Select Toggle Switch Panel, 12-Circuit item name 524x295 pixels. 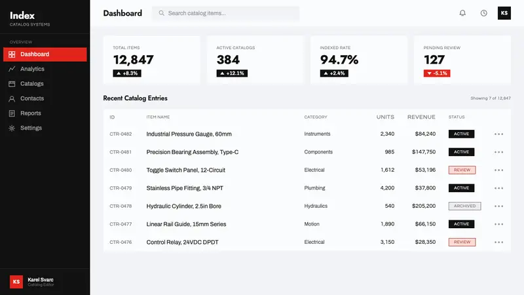click(x=186, y=170)
